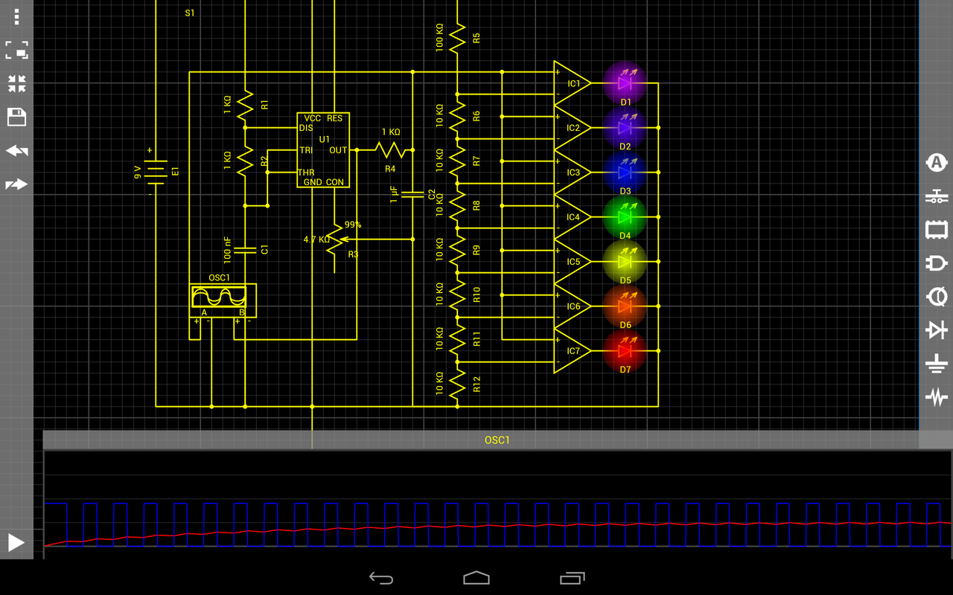Tap the 555 timer U1
The width and height of the screenshot is (953, 595).
click(323, 150)
